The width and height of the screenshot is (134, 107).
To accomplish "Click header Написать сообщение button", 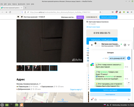I will [x=109, y=17].
